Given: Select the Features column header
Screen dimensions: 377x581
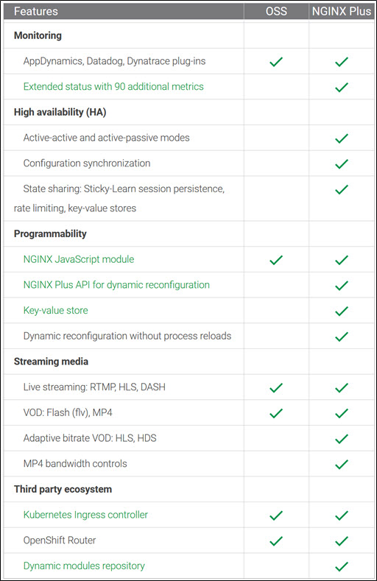Looking at the screenshot, I should click(36, 11).
